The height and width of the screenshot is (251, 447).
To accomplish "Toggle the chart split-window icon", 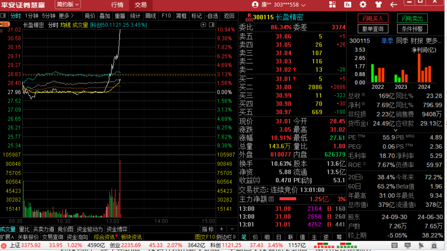I will point(212,25).
